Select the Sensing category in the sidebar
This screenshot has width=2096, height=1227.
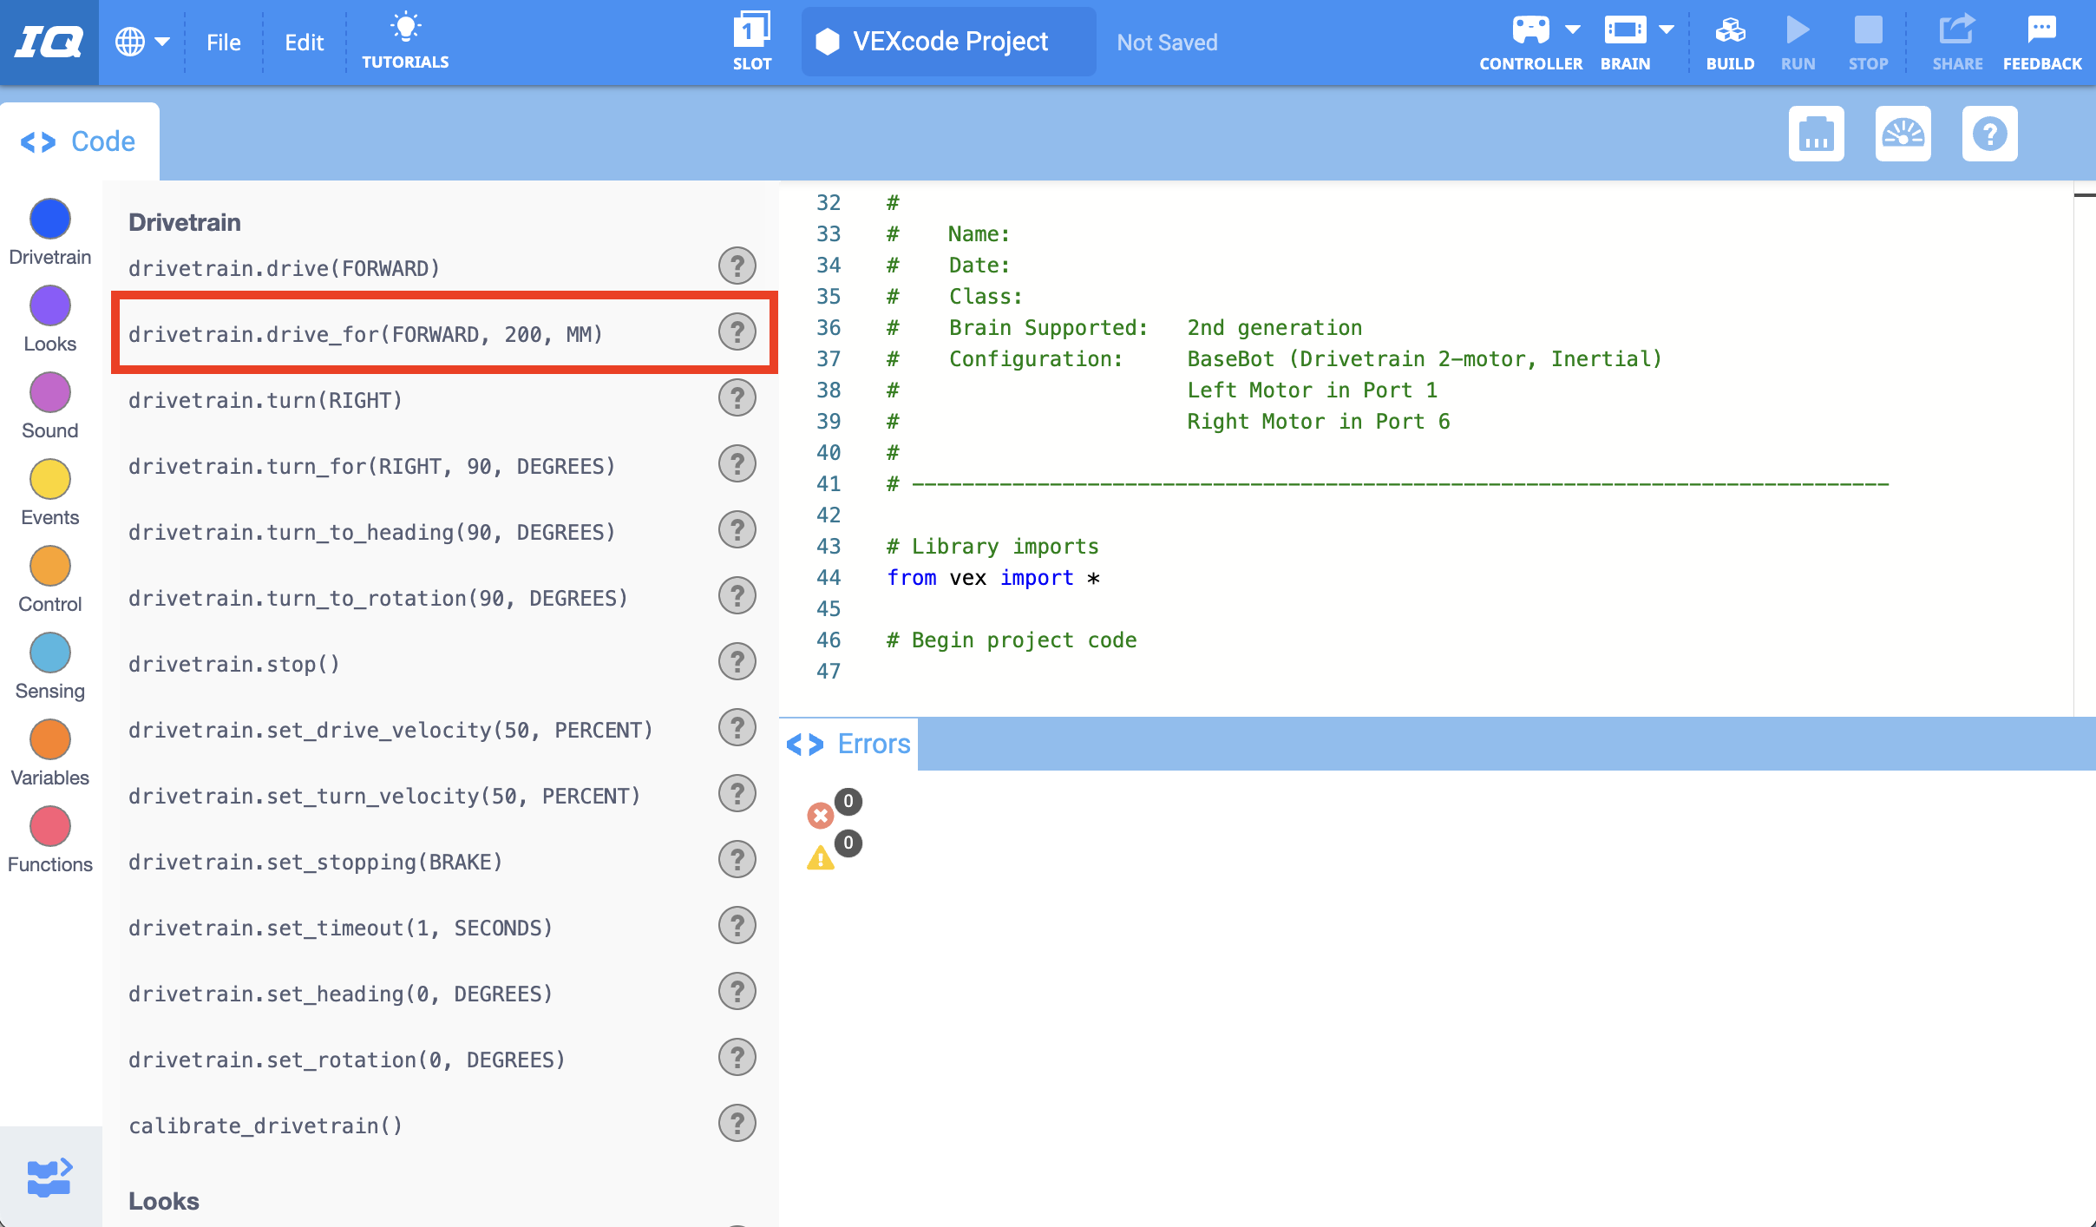(x=49, y=653)
